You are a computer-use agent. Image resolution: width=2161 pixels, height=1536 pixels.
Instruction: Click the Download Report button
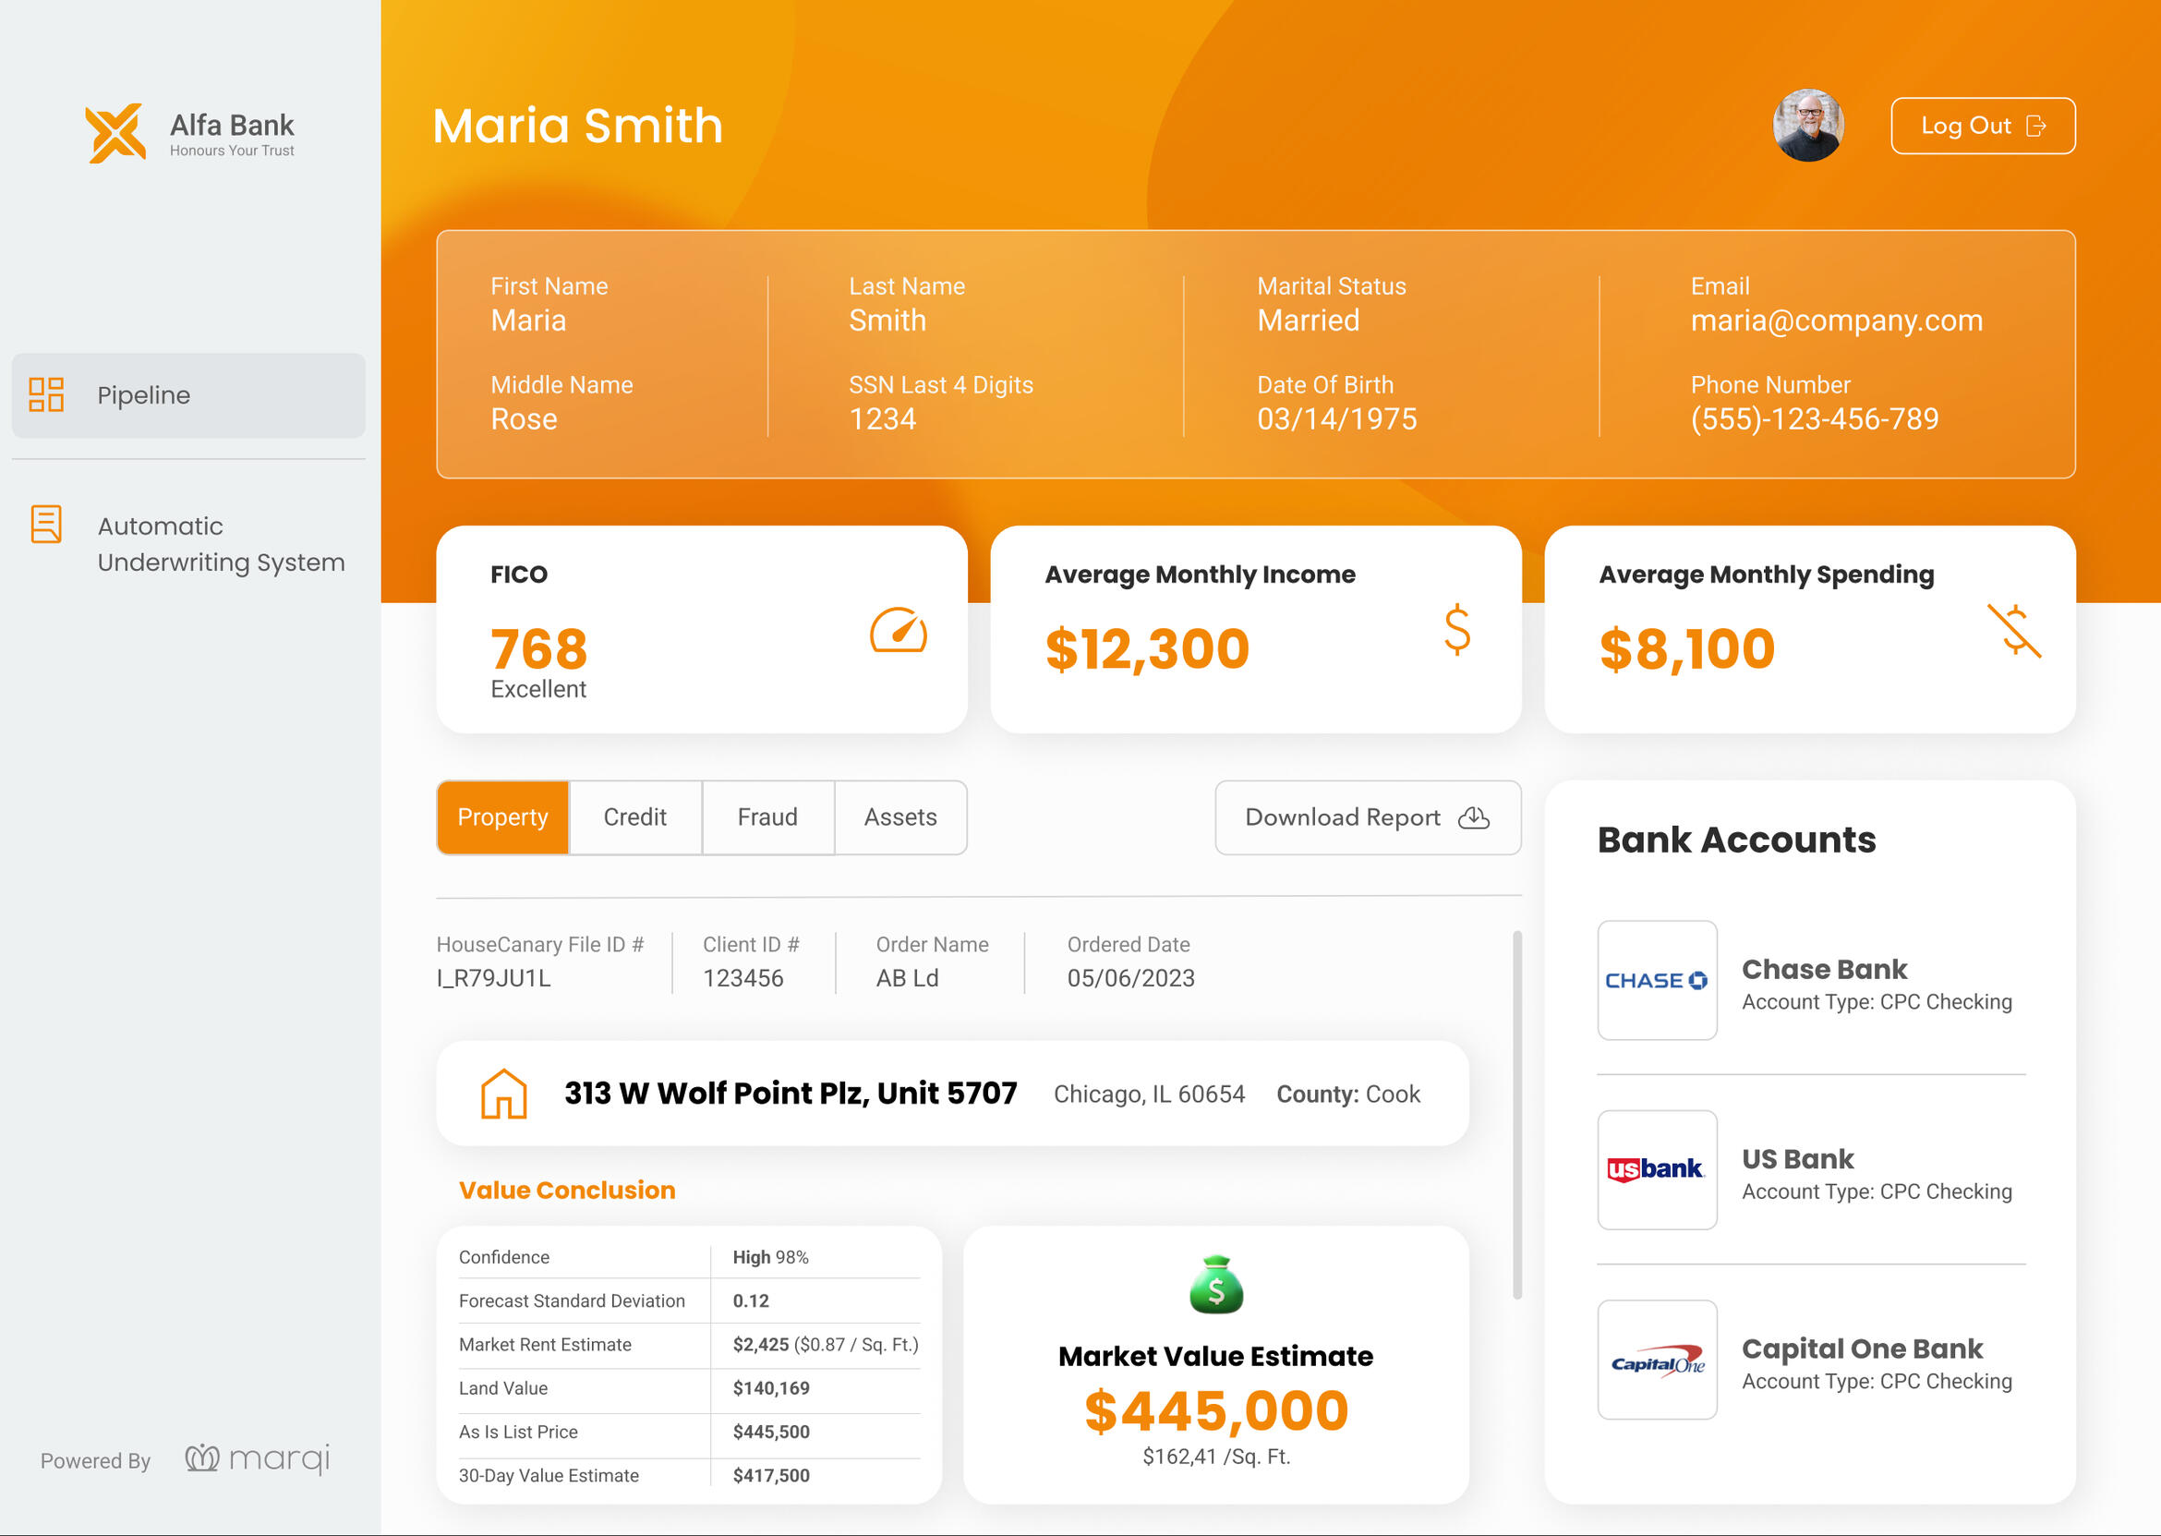coord(1368,817)
